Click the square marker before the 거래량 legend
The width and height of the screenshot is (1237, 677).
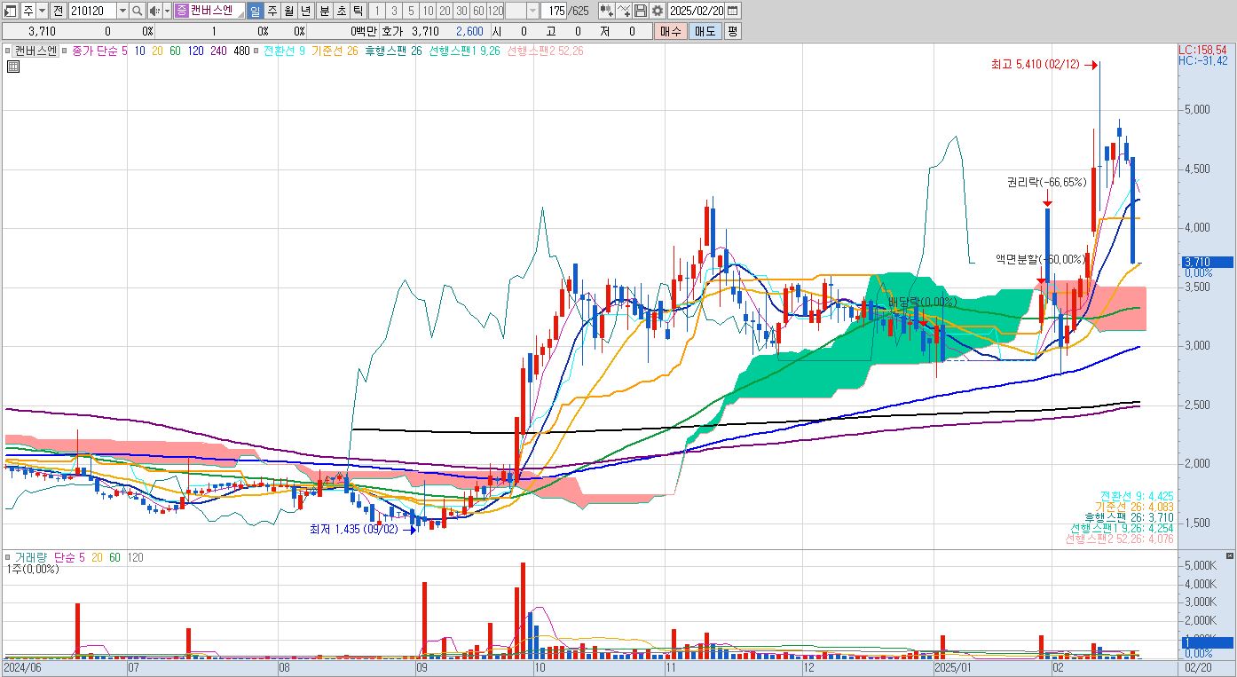coord(8,557)
